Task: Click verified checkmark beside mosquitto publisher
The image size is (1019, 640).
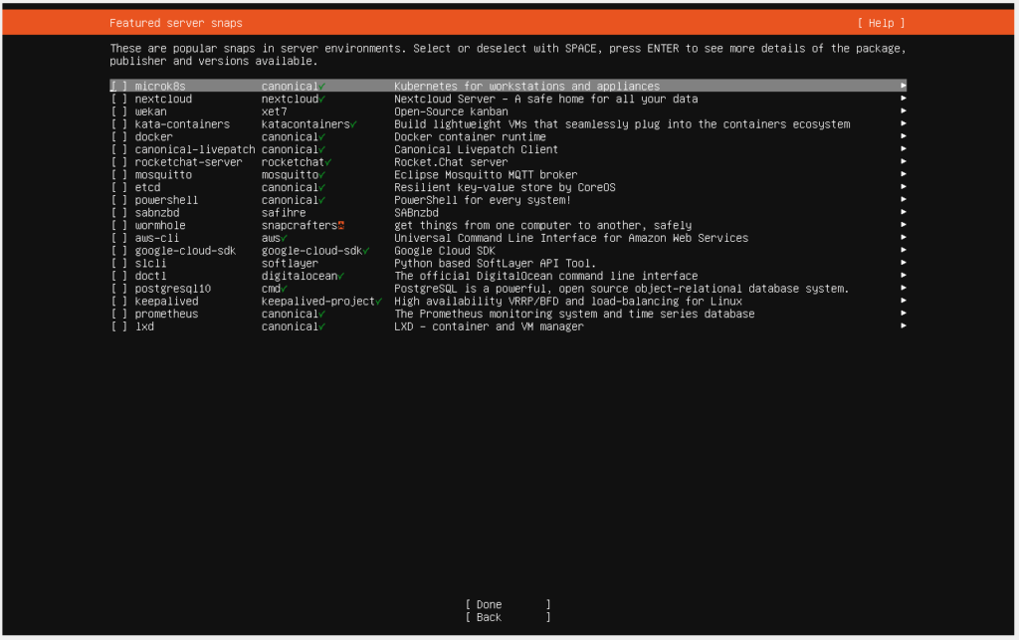Action: 322,175
